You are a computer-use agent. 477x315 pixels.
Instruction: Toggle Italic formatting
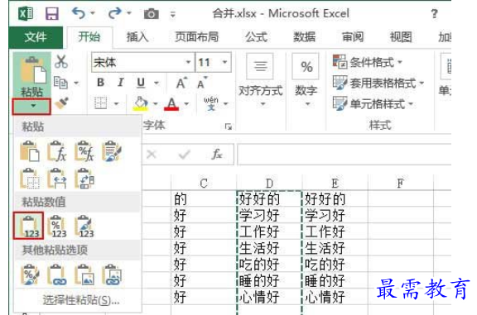tap(120, 83)
